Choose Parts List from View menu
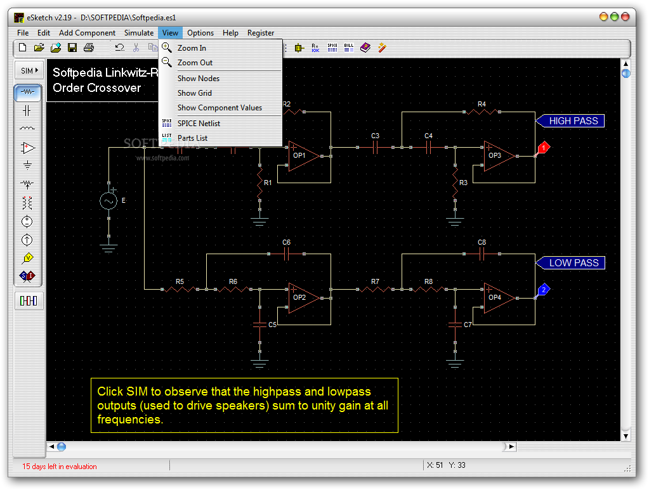 [x=221, y=138]
